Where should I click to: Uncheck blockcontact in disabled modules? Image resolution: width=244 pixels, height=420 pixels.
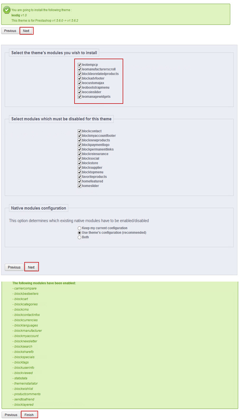(x=79, y=131)
